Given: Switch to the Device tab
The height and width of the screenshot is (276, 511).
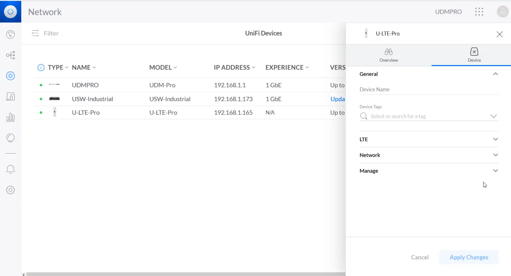Looking at the screenshot, I should 474,55.
